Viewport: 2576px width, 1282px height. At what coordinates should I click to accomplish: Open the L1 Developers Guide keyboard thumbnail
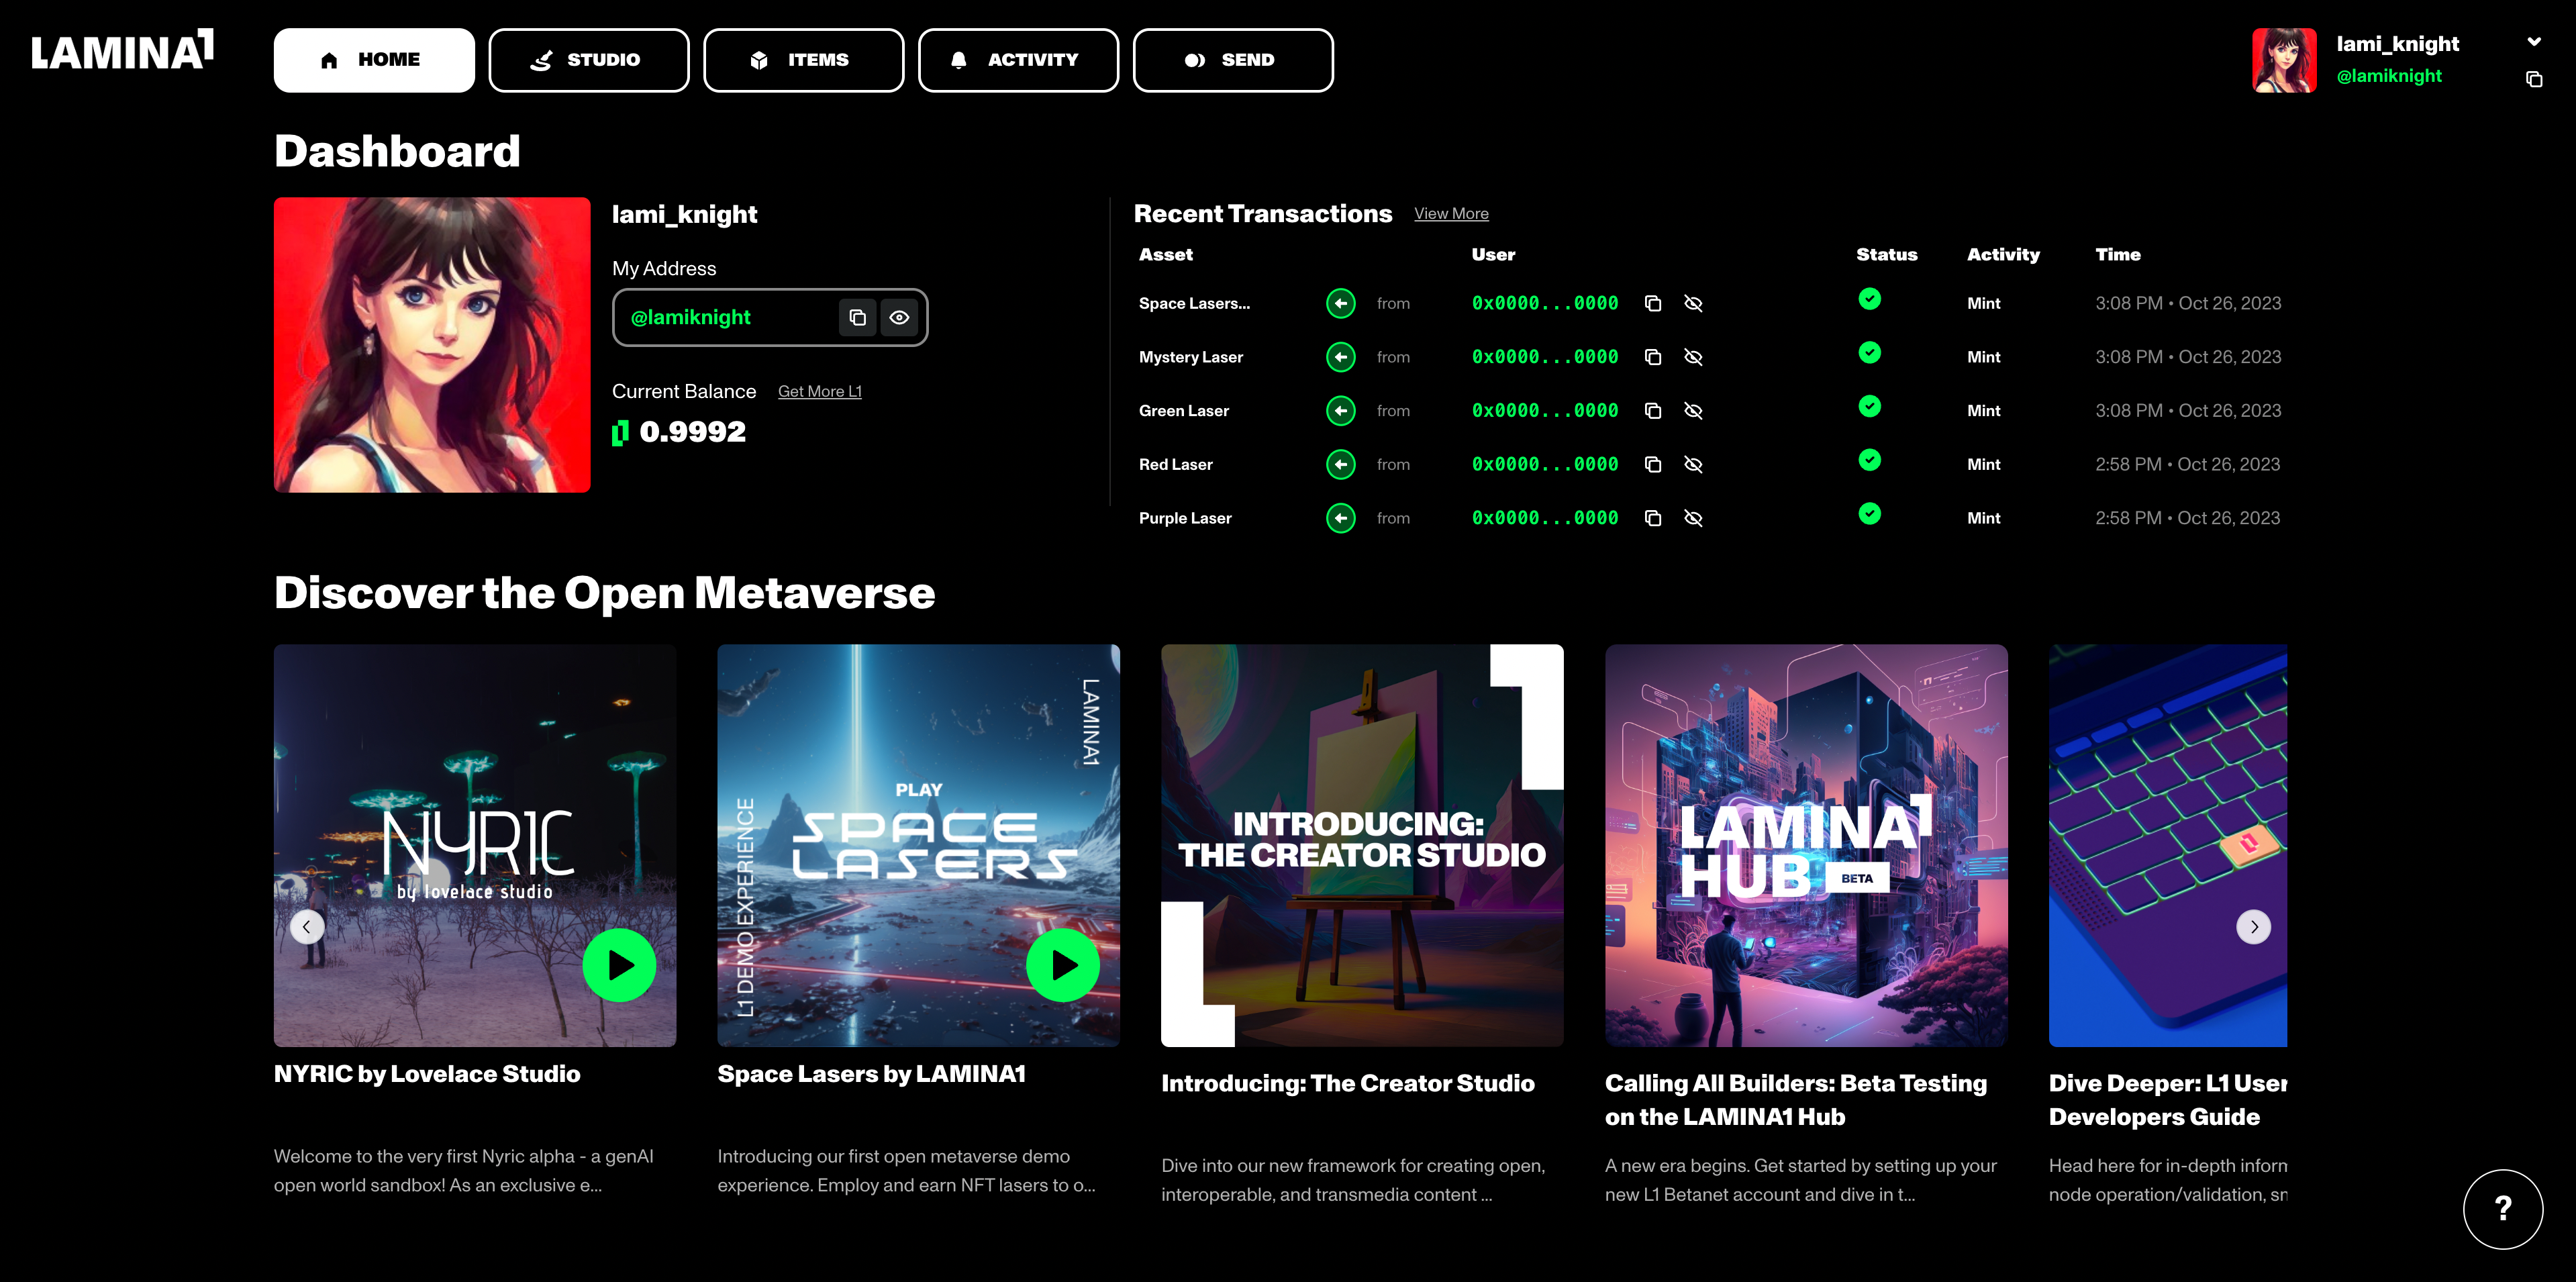point(2167,845)
